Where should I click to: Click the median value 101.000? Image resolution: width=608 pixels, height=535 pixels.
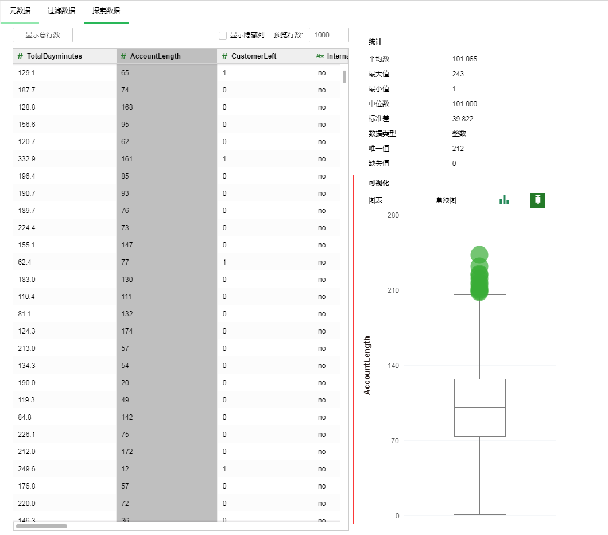464,104
